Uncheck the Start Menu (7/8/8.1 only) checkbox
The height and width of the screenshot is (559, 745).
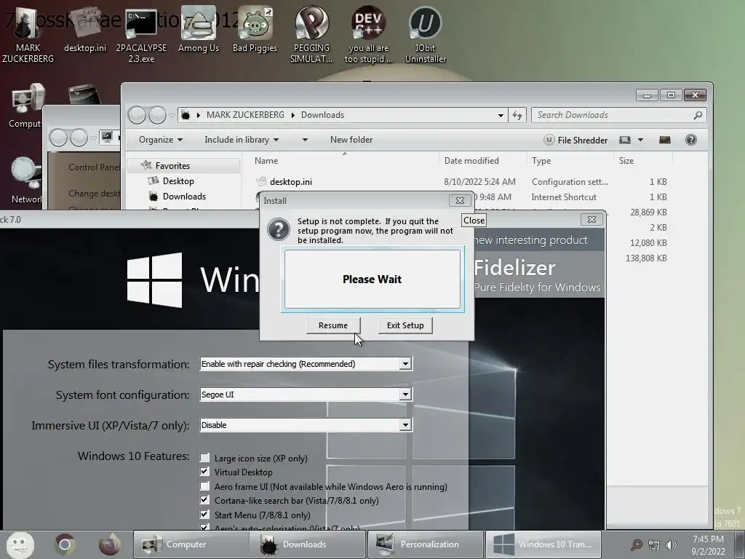(204, 515)
